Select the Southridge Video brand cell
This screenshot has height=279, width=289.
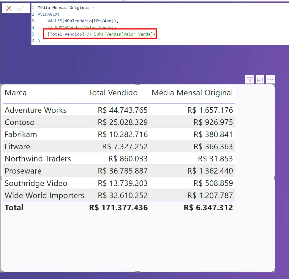(36, 183)
